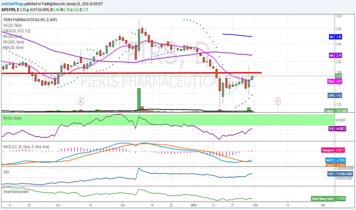This screenshot has width=356, height=210.
Task: Click the red horizontal resistance line
Action: [131, 73]
